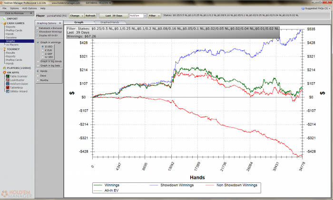Collapse the Graphing Options panel arrow
Image resolution: width=333 pixels, height=200 pixels.
tap(60, 23)
